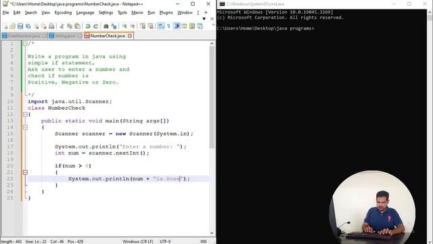Click the Paste clipboard icon
Image resolution: width=433 pixels, height=244 pixels.
[78, 26]
